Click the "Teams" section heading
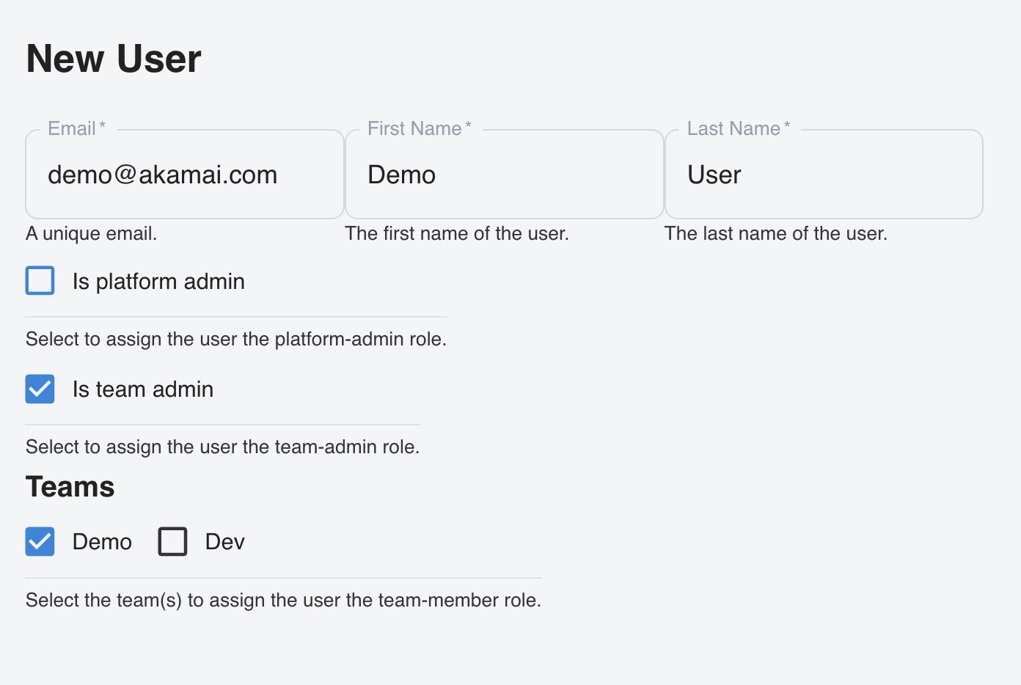1021x685 pixels. [70, 487]
